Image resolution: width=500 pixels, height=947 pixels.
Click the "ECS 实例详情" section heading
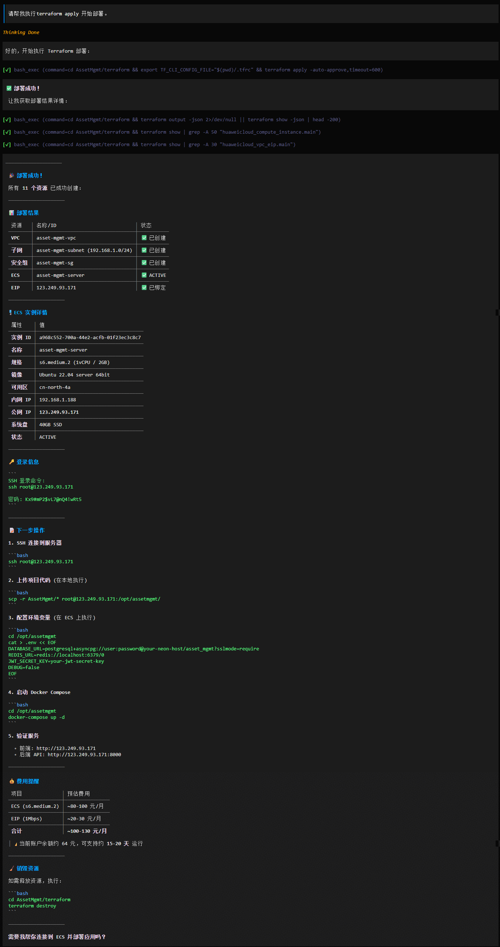point(30,312)
